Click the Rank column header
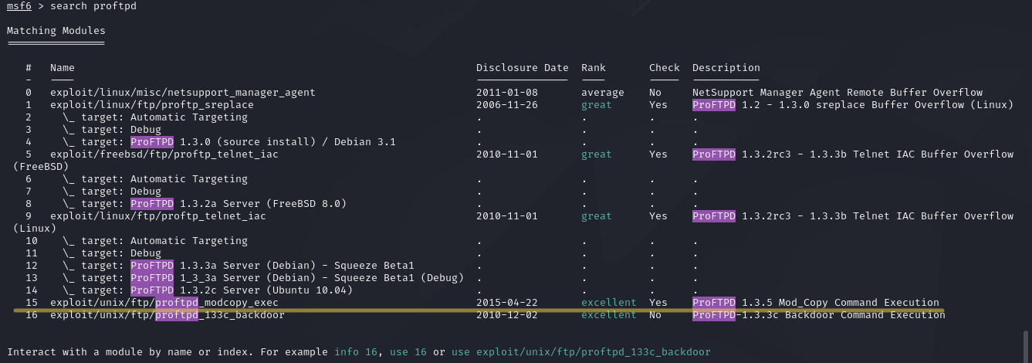1032x363 pixels. [594, 68]
